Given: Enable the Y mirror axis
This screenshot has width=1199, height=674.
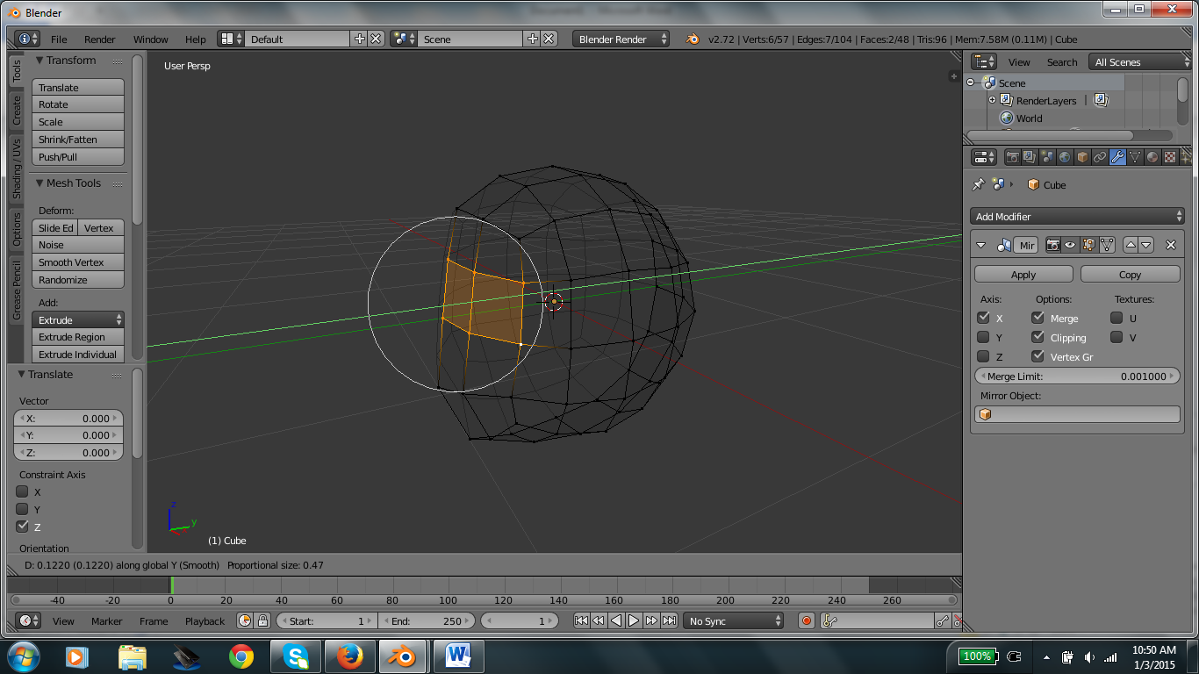Looking at the screenshot, I should coord(983,337).
